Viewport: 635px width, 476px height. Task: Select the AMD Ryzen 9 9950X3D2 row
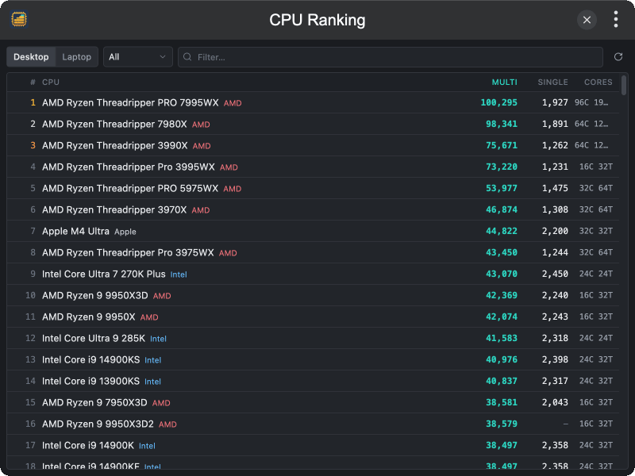point(313,424)
